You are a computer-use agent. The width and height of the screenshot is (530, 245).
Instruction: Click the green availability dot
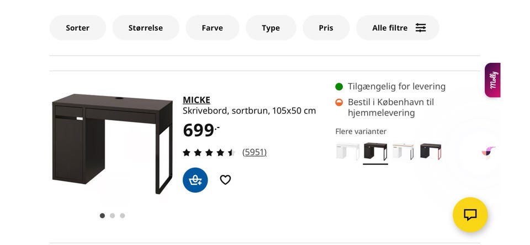click(x=339, y=87)
